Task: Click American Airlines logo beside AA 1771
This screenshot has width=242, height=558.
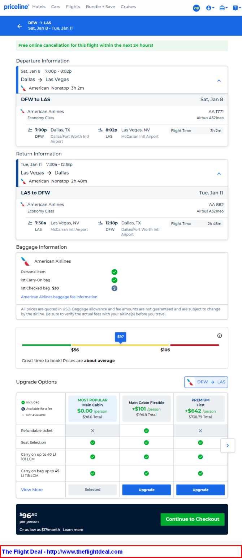Action: [23, 111]
